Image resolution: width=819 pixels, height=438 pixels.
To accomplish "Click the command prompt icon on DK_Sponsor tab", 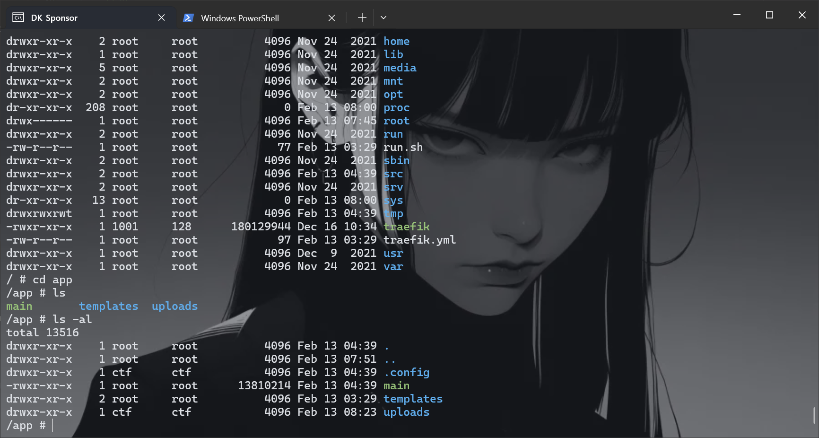I will [x=18, y=18].
